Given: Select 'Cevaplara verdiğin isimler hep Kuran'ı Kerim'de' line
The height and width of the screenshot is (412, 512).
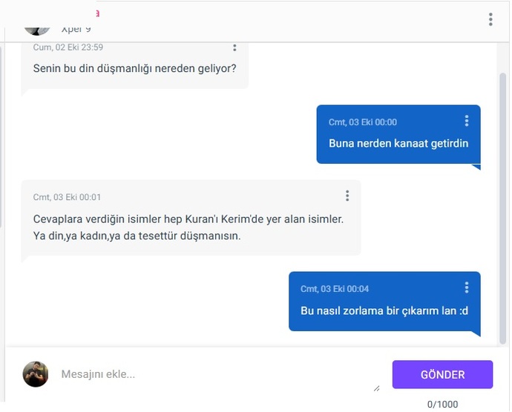Looking at the screenshot, I should pos(188,219).
